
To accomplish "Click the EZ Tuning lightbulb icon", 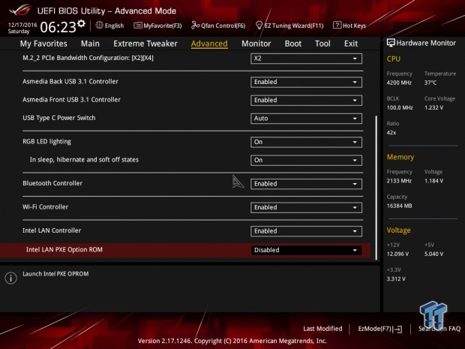I will [x=259, y=26].
